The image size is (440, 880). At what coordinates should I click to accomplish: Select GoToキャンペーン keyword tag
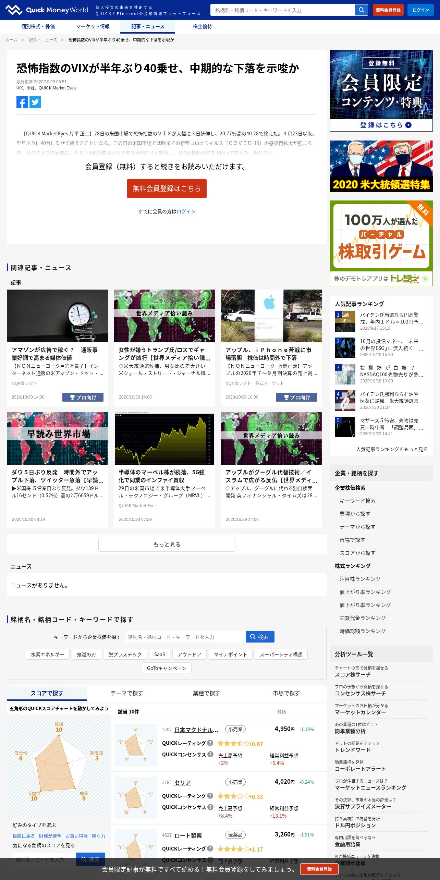[167, 668]
